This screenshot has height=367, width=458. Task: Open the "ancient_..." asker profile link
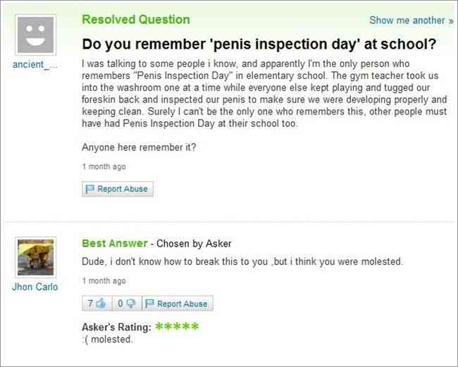(x=35, y=65)
